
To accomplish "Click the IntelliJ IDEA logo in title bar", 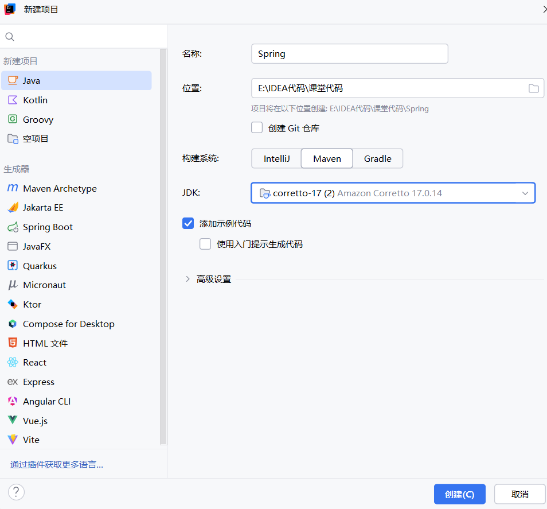I will 10,9.
